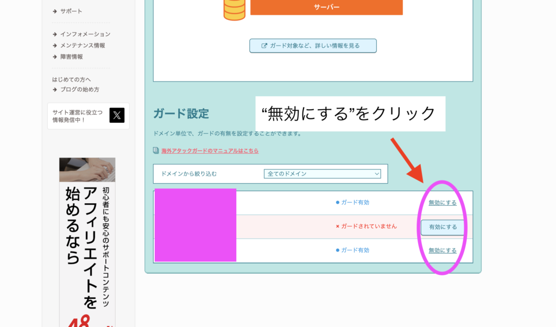Open the affiliate ad banner image

[x=87, y=242]
